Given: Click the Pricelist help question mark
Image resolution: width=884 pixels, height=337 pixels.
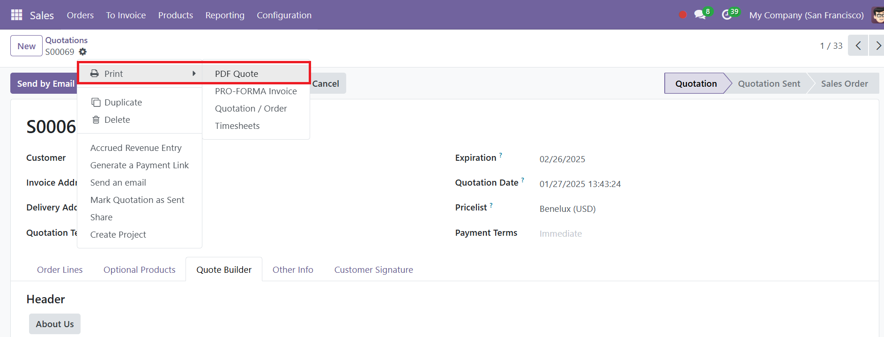Looking at the screenshot, I should 491,205.
